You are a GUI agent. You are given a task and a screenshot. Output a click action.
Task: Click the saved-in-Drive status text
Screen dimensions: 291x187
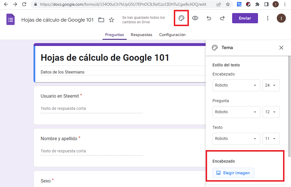point(143,20)
